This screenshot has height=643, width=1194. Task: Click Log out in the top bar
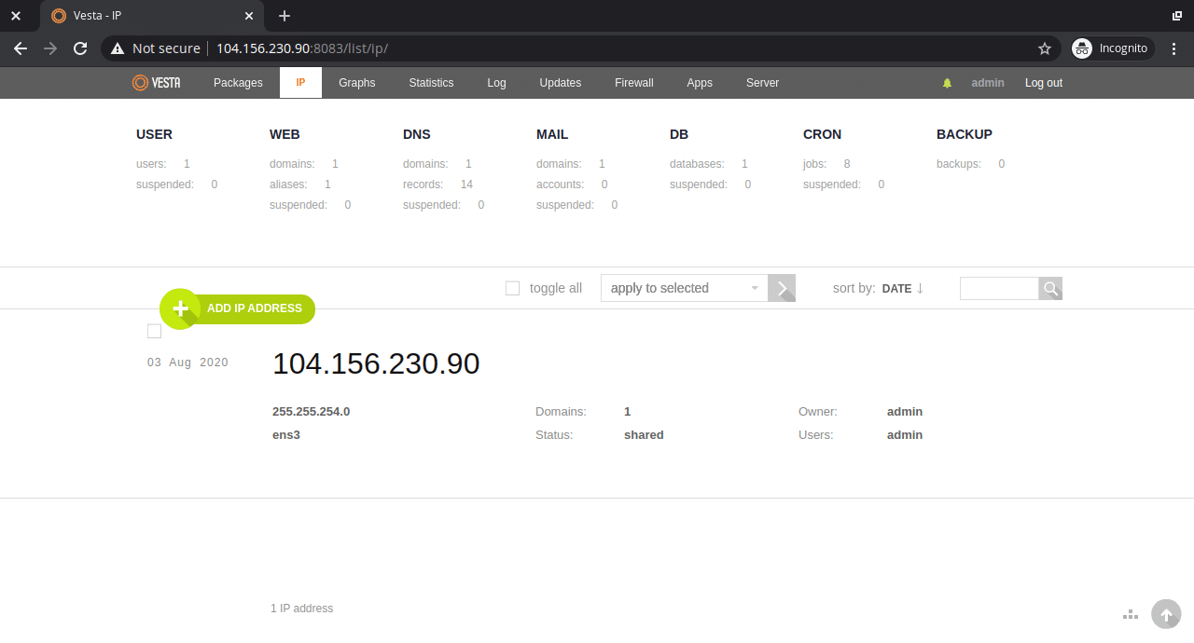click(x=1043, y=83)
